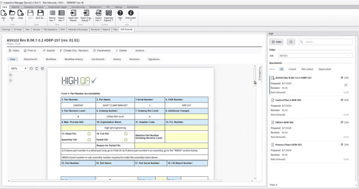
Task: Click the Information icon in Help group
Action: [x=130, y=14]
